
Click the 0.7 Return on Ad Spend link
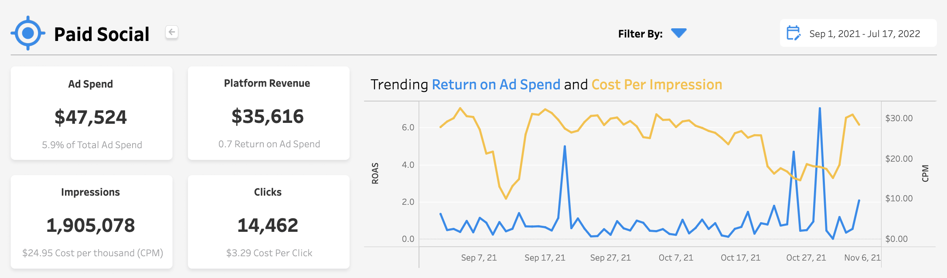269,144
